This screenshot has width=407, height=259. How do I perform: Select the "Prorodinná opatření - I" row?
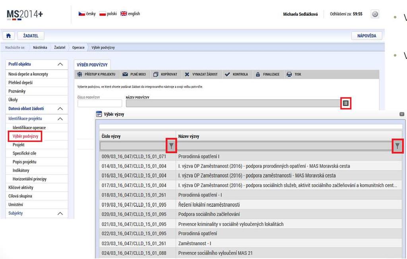coord(250,195)
